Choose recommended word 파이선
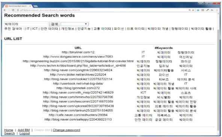The width and height of the screenshot is (222, 137). (119, 29)
